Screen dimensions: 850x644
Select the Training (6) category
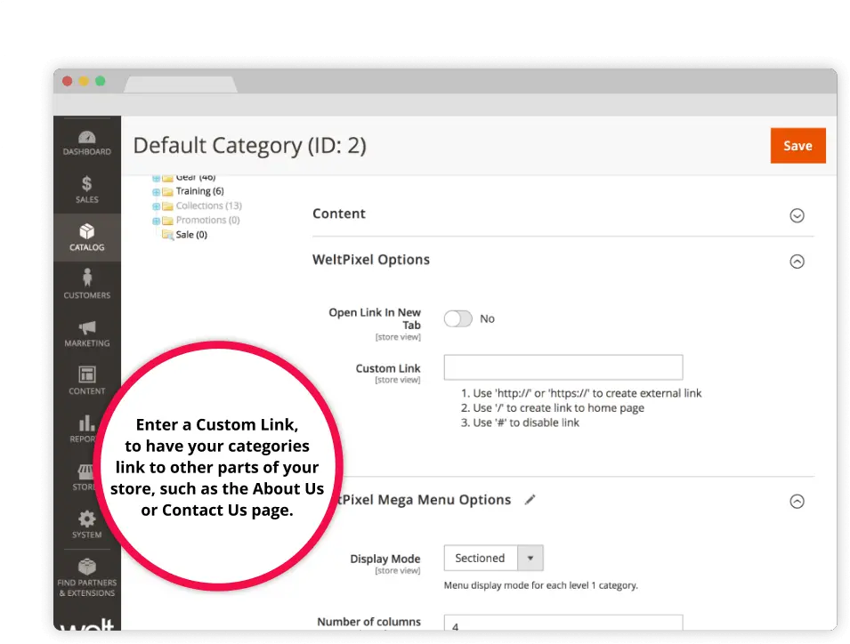[x=199, y=191]
